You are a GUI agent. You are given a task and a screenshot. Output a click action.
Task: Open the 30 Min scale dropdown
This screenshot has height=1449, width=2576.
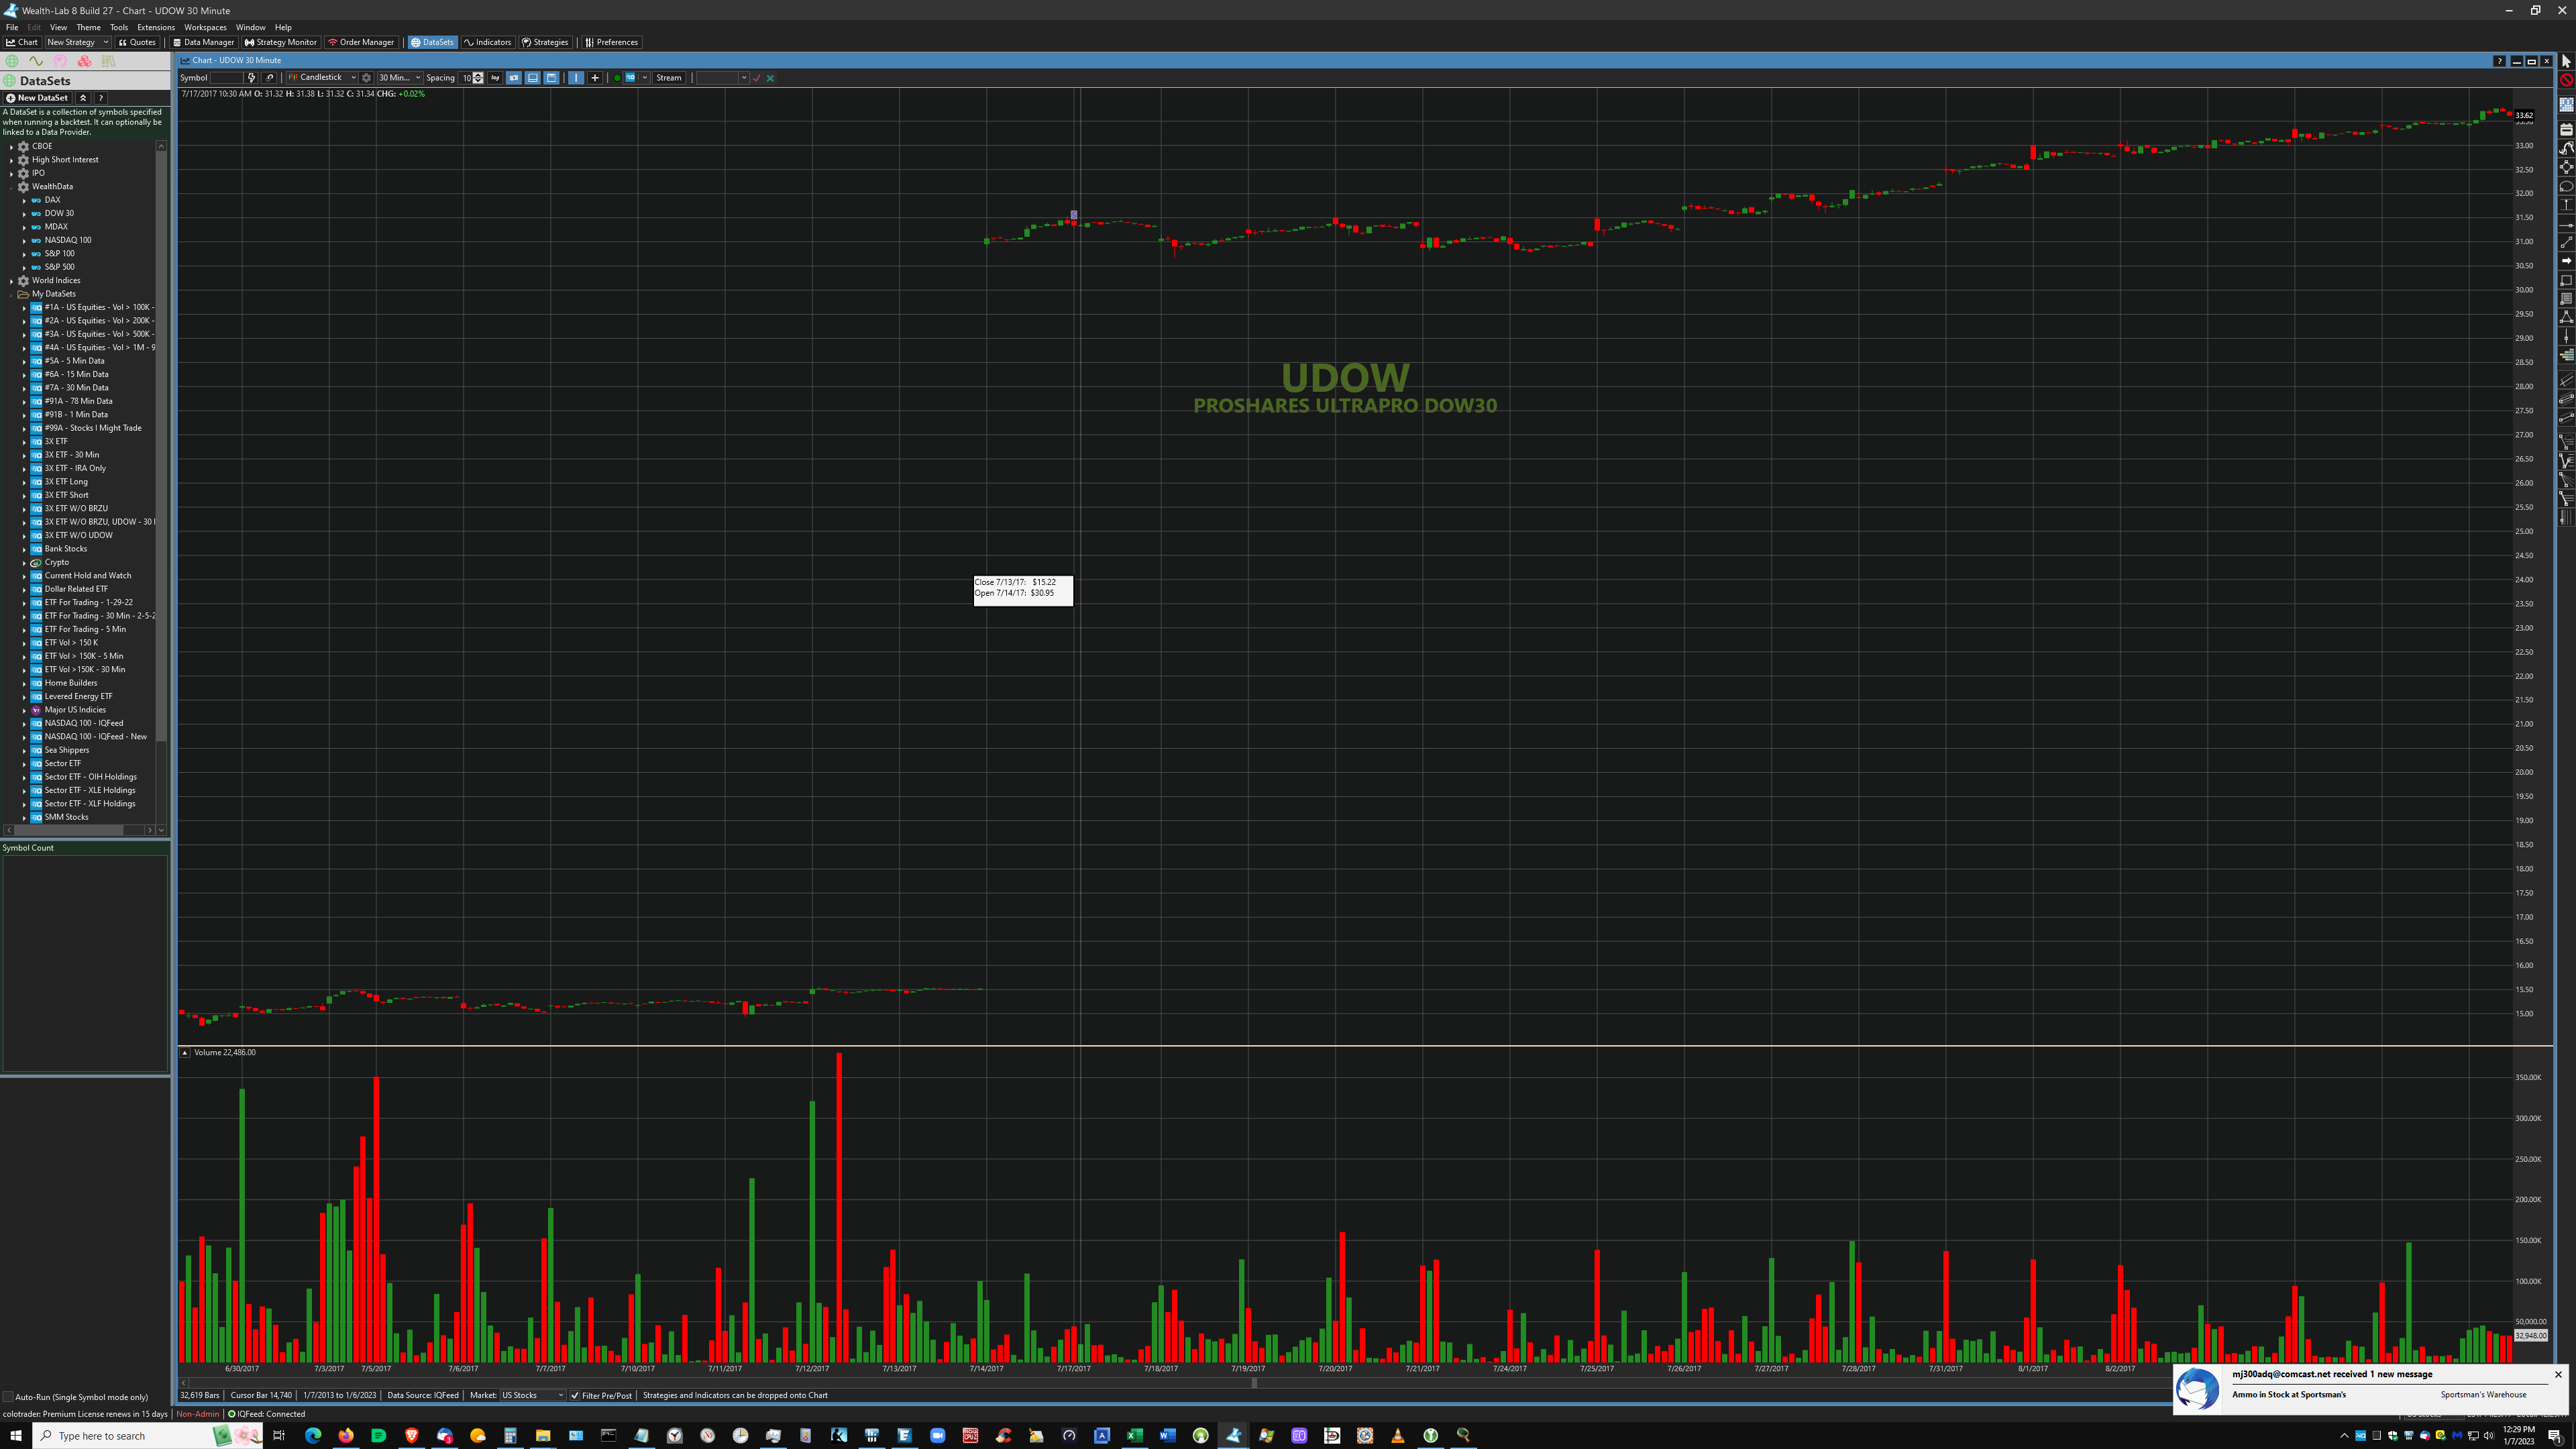coord(400,78)
